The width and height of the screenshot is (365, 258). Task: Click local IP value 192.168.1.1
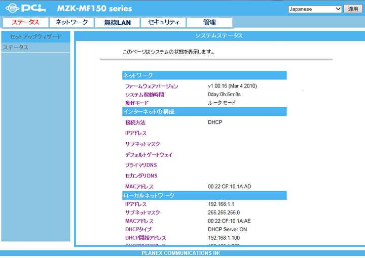pyautogui.click(x=221, y=204)
